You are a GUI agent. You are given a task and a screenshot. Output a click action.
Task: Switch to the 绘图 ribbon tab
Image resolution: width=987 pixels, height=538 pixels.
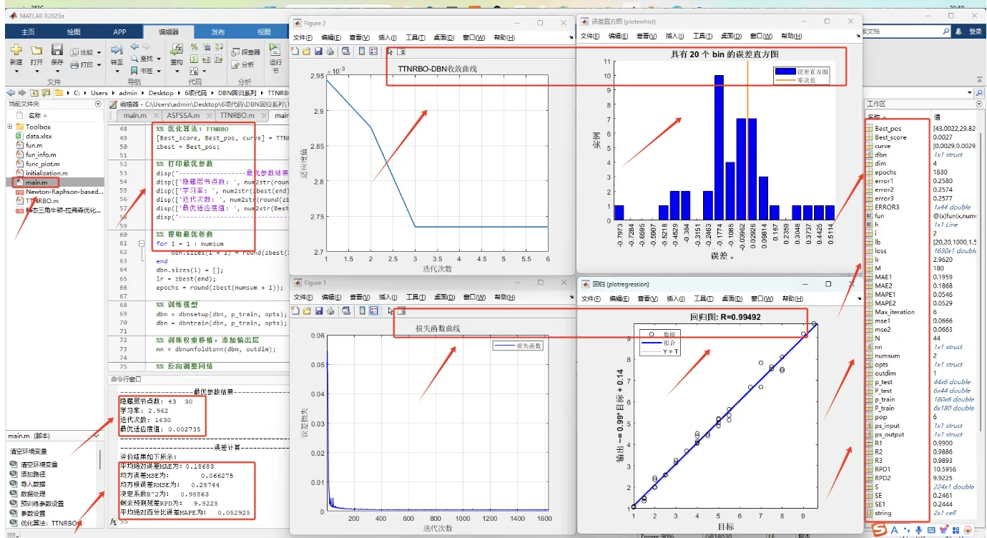74,32
